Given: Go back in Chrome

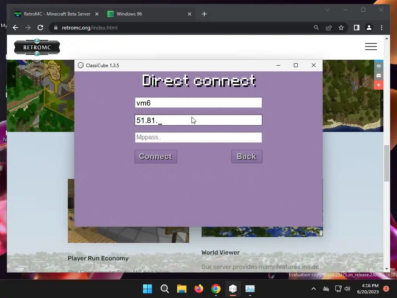Looking at the screenshot, I should (x=16, y=28).
